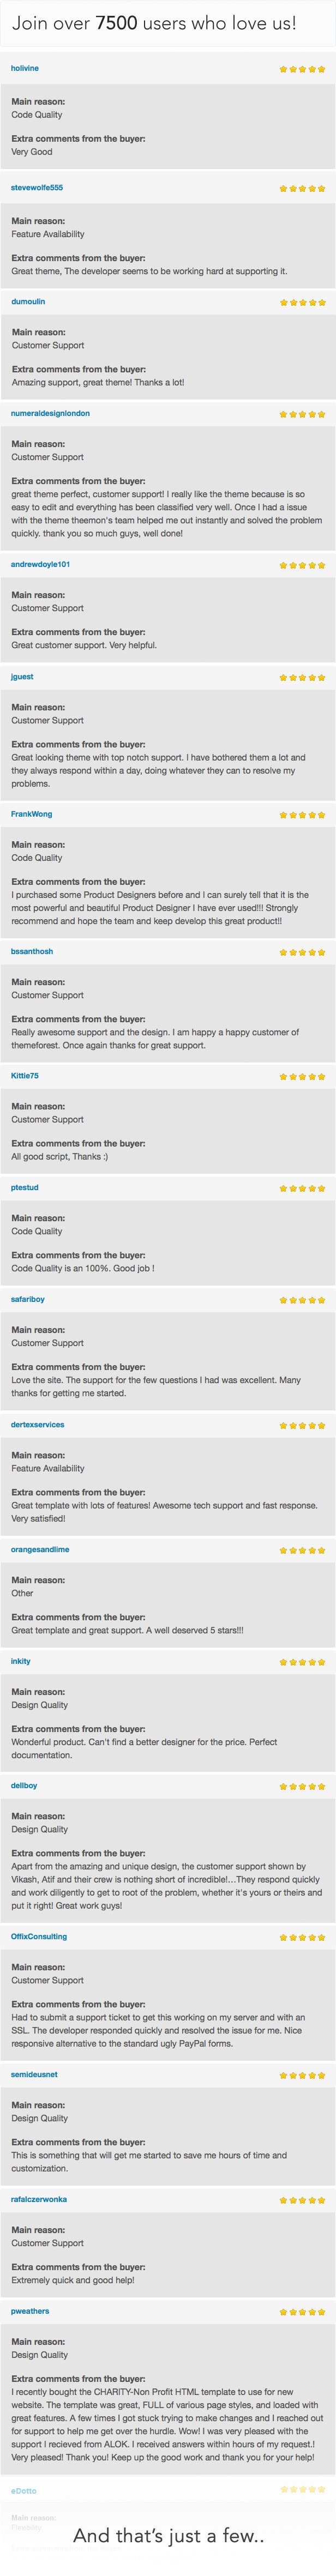The image size is (336, 2576).
Task: Click star rating next to numeraldesignlondon
Action: coord(302,413)
